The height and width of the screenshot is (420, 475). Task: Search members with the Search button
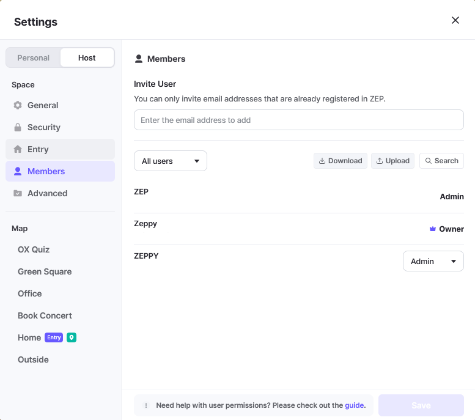click(x=441, y=161)
